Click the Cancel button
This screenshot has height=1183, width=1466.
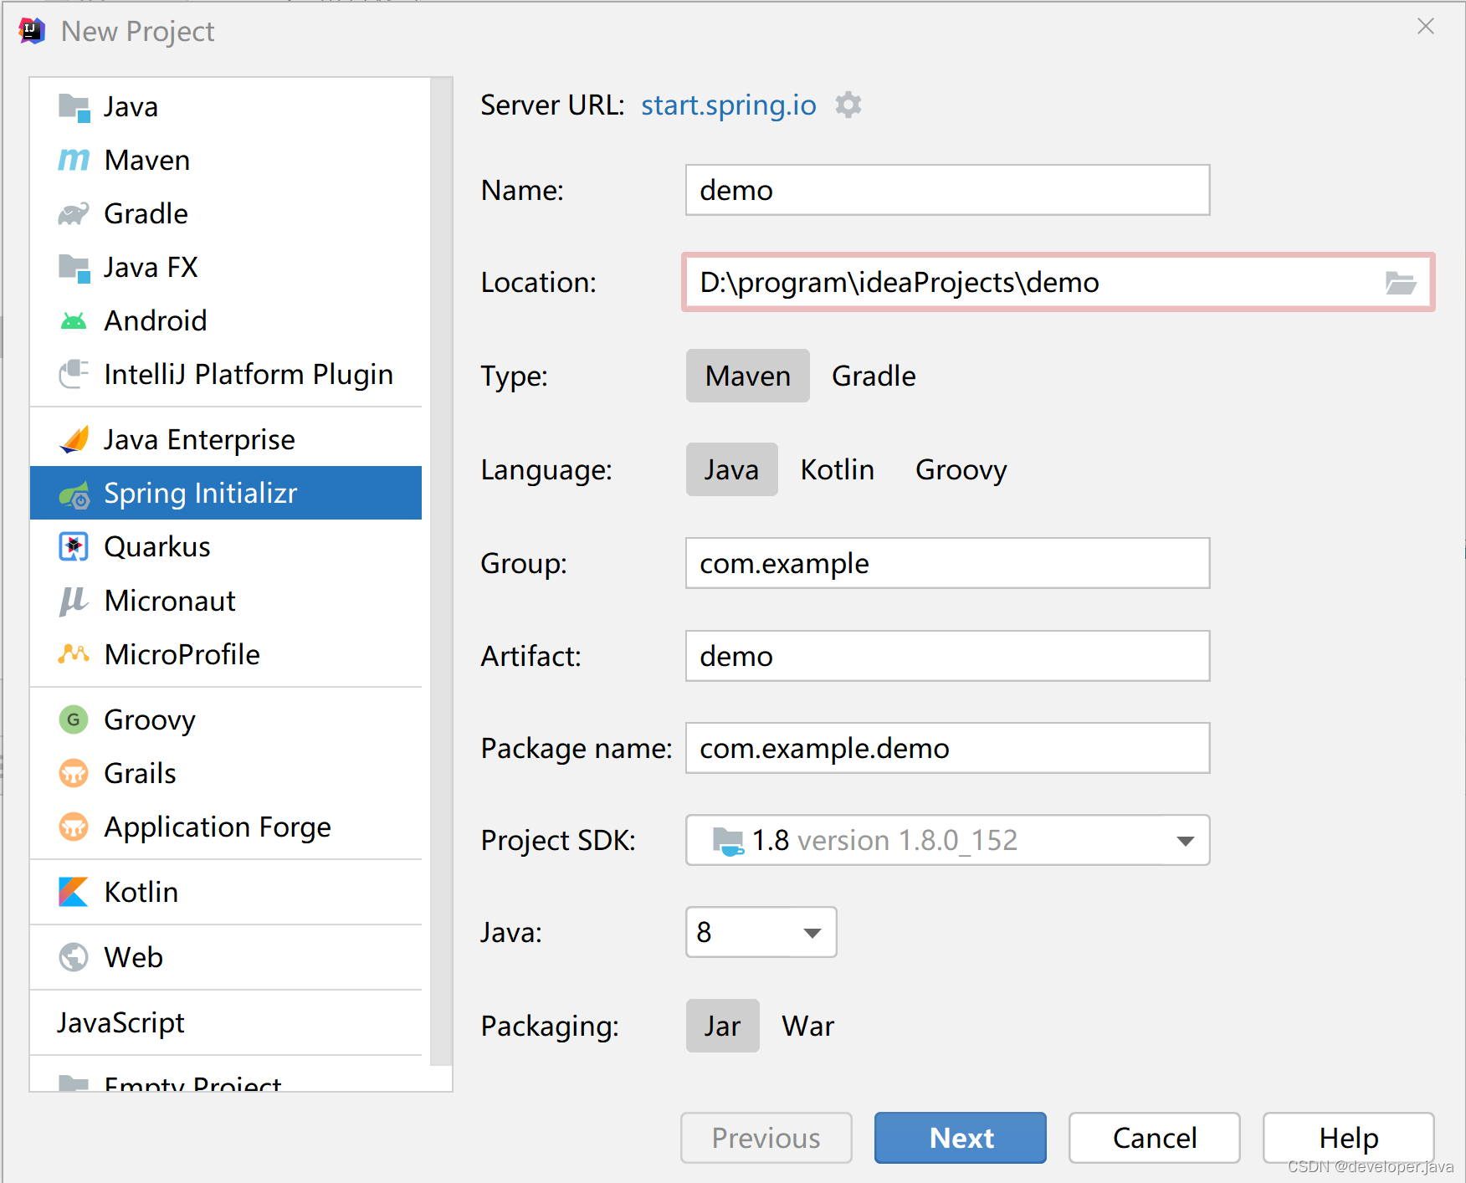coord(1155,1138)
